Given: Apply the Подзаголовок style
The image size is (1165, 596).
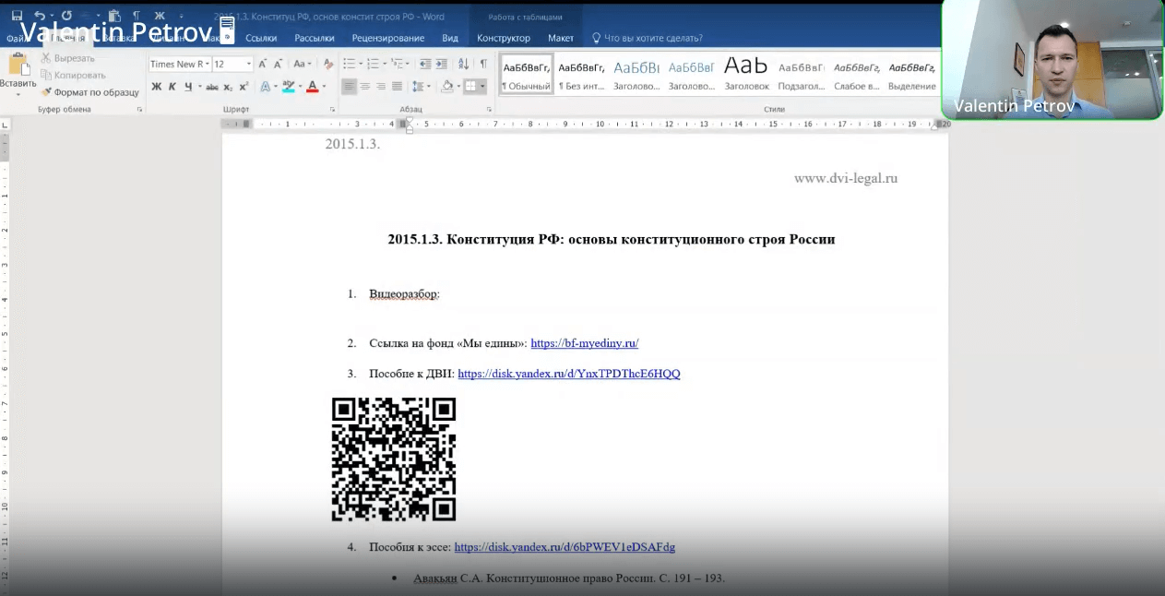Looking at the screenshot, I should 801,74.
